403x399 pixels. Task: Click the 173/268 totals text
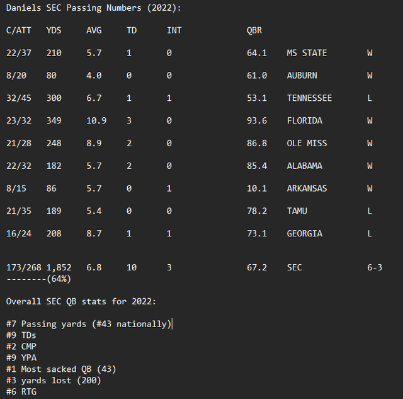[x=24, y=267]
